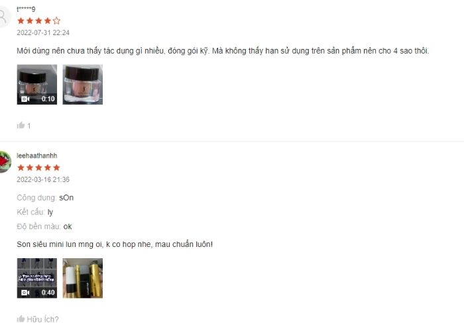Open the leehaathanhh username profile
Viewport: 464px width, 331px height.
click(x=37, y=156)
